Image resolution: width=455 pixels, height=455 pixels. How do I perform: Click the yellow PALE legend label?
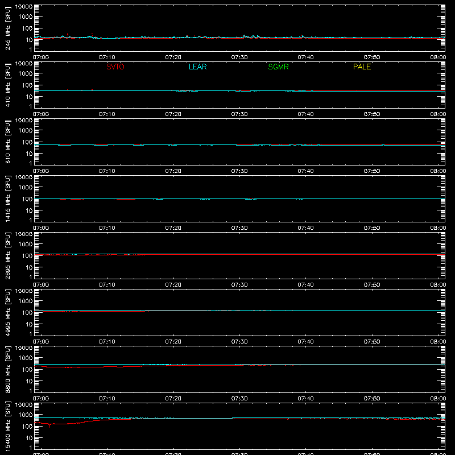tap(362, 67)
